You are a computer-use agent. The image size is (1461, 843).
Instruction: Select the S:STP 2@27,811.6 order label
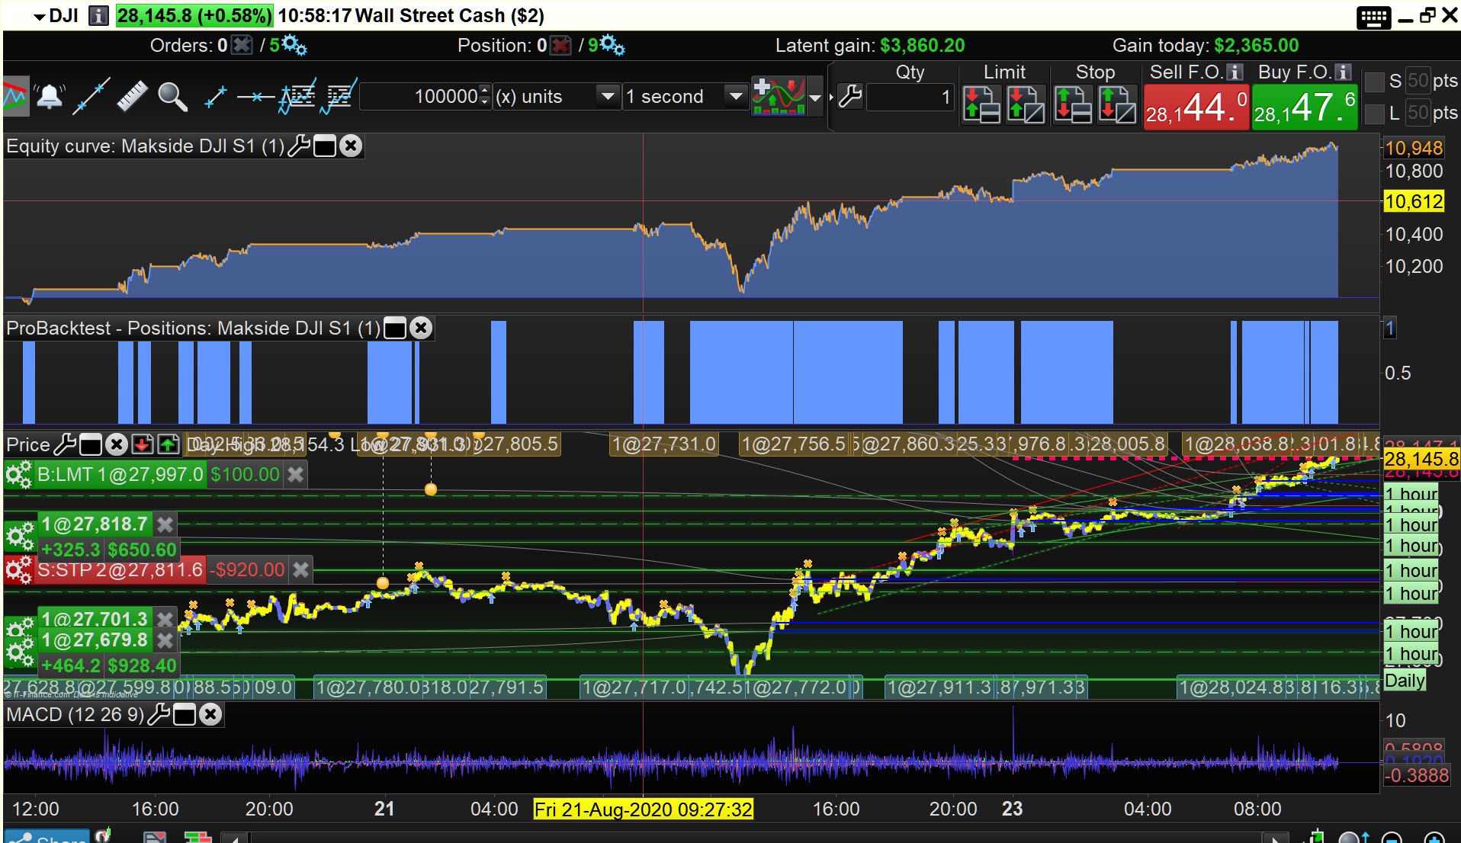pyautogui.click(x=120, y=569)
